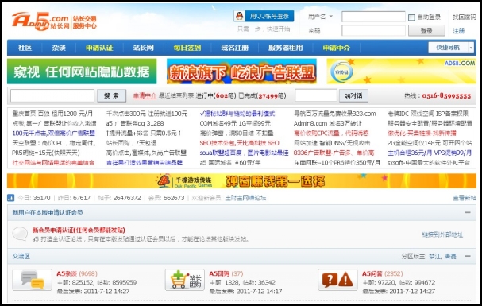482x306 pixels.
Task: Focus the QQ number input field
Action: (316, 95)
